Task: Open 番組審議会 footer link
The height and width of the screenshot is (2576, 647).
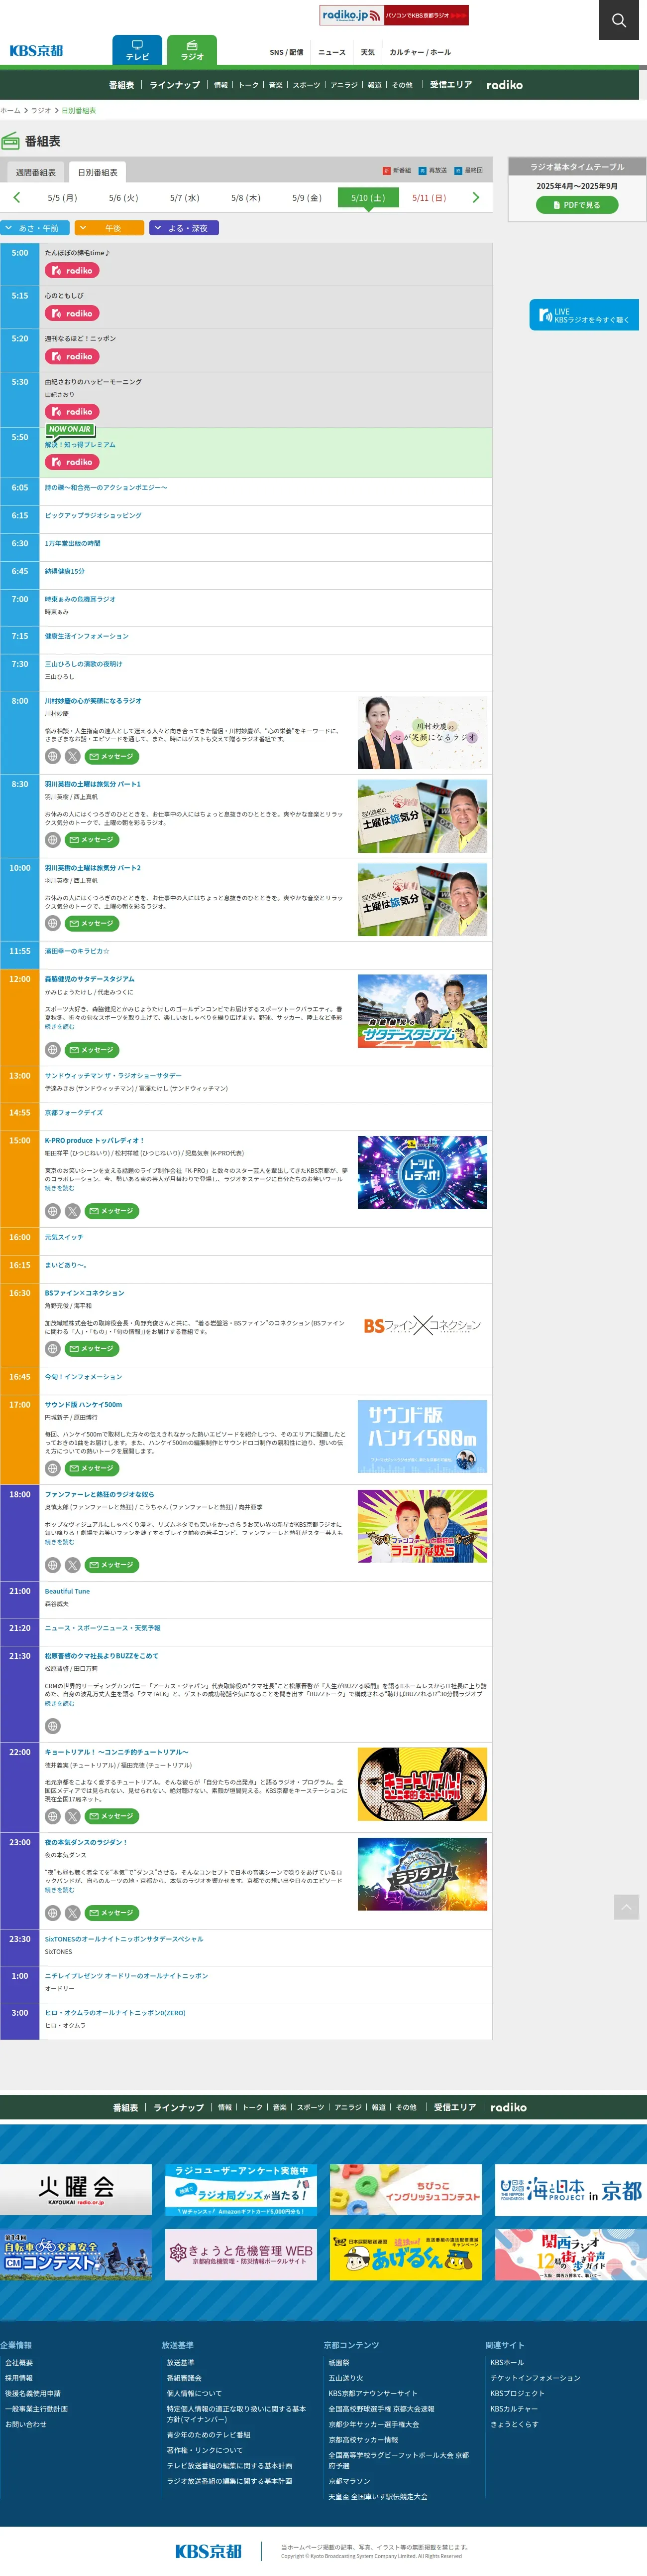Action: (184, 2378)
